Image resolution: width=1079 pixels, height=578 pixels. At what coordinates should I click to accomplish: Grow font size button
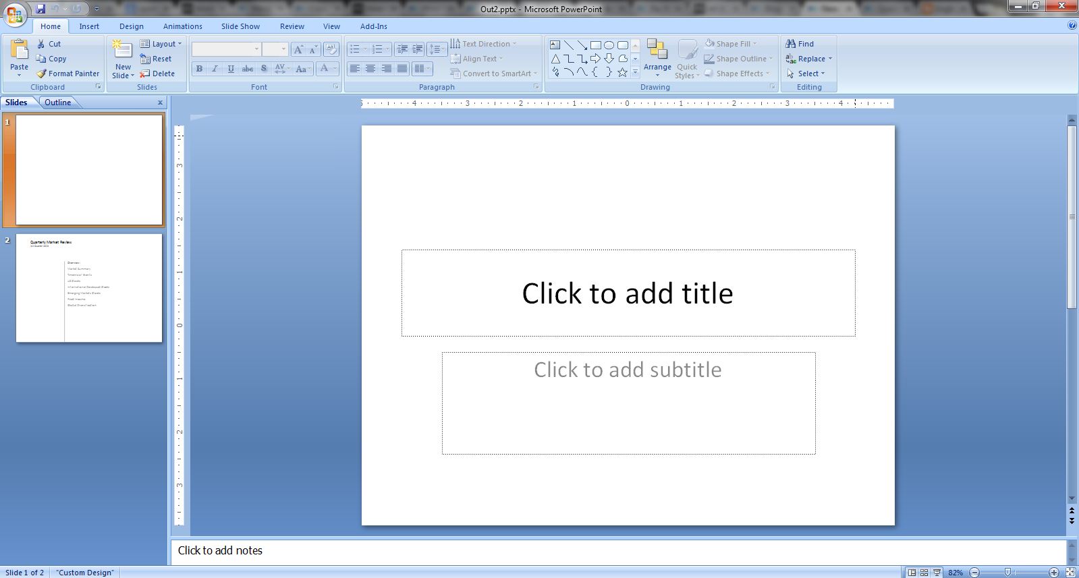click(298, 49)
